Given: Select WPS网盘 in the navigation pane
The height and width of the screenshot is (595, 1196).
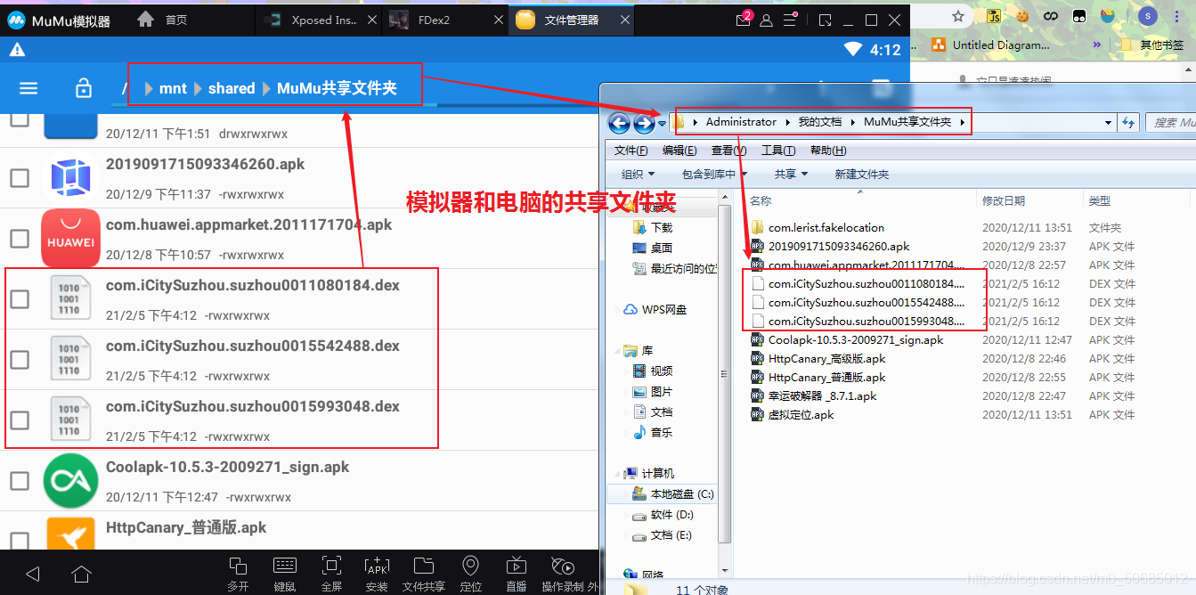Looking at the screenshot, I should coord(655,309).
